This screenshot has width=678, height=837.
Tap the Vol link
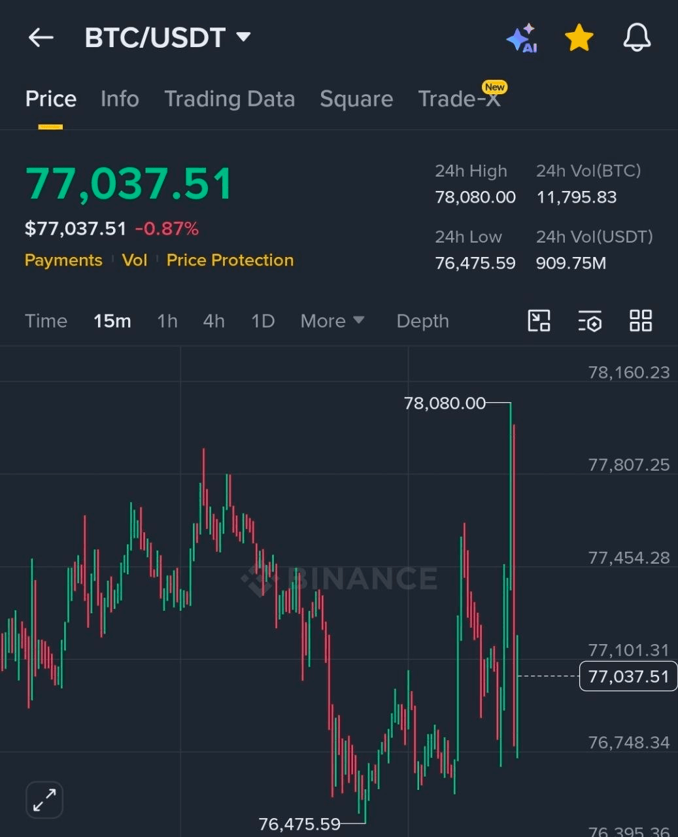tap(134, 260)
